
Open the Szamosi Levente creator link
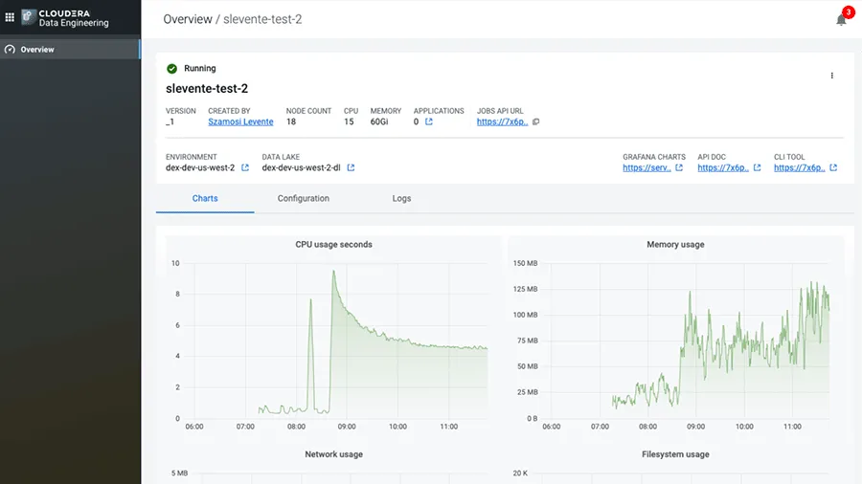coord(240,122)
